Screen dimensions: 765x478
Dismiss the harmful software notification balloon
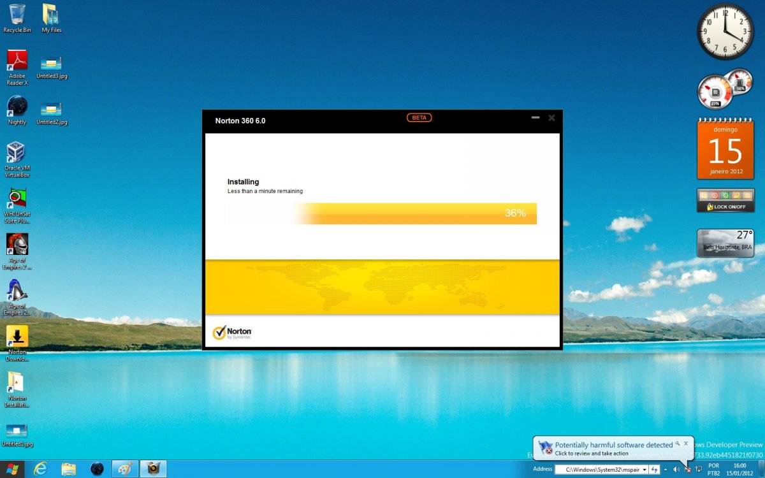(686, 442)
